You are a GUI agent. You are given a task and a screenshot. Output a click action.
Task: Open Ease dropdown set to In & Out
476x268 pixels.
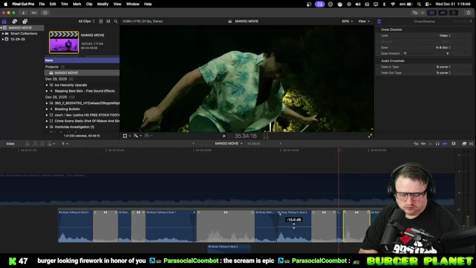(443, 47)
